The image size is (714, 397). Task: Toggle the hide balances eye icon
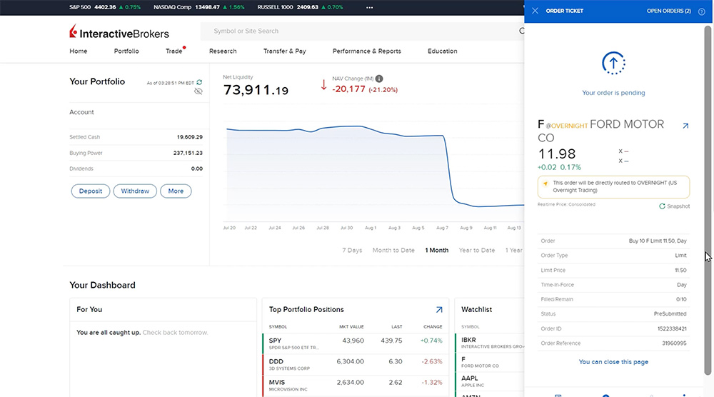pos(198,91)
